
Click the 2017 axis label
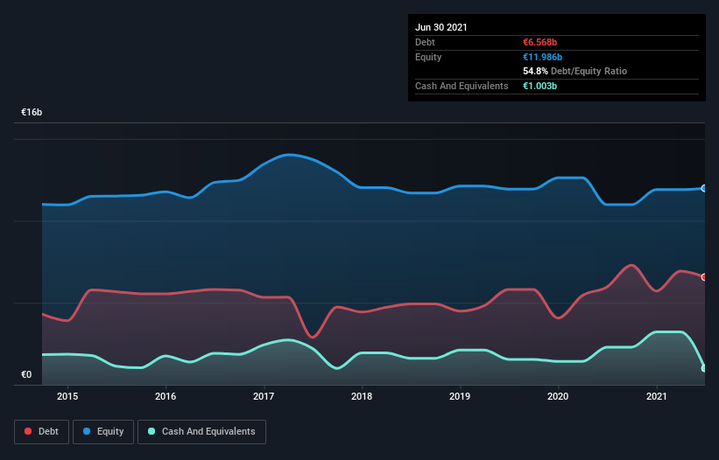point(264,396)
